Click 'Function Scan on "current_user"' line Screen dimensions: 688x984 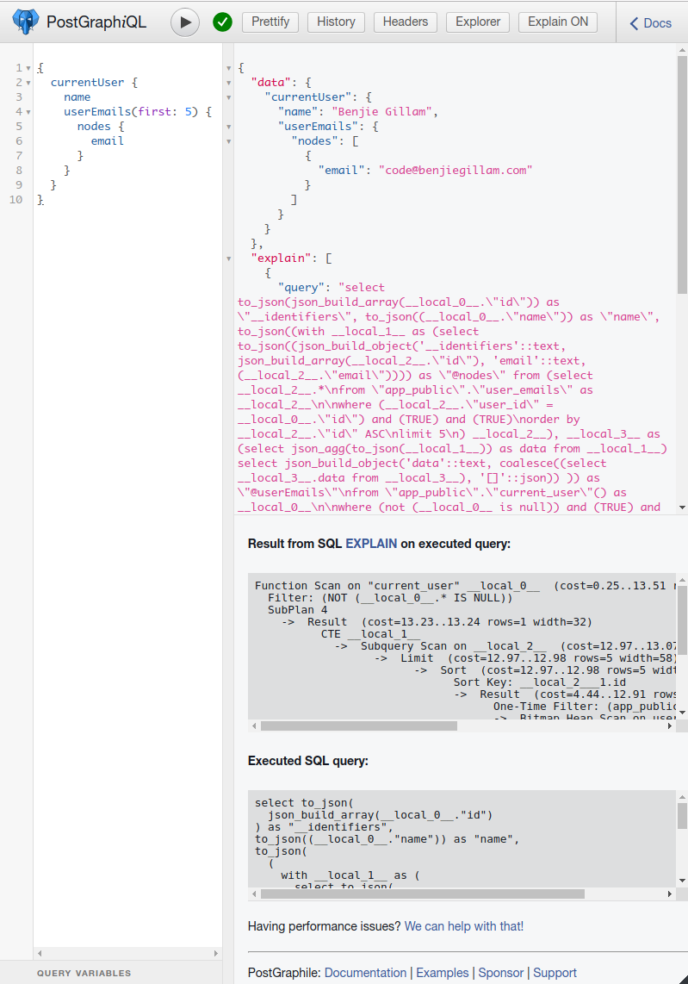(x=463, y=586)
